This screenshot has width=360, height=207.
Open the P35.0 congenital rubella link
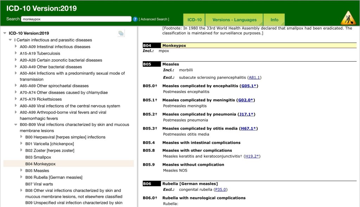pyautogui.click(x=221, y=189)
